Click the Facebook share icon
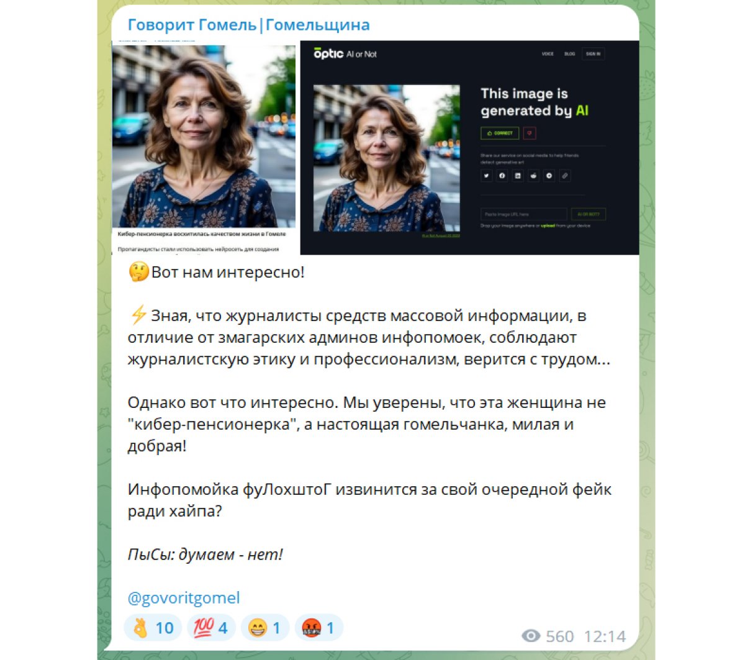Screen dimensions: 745x660 pos(502,176)
